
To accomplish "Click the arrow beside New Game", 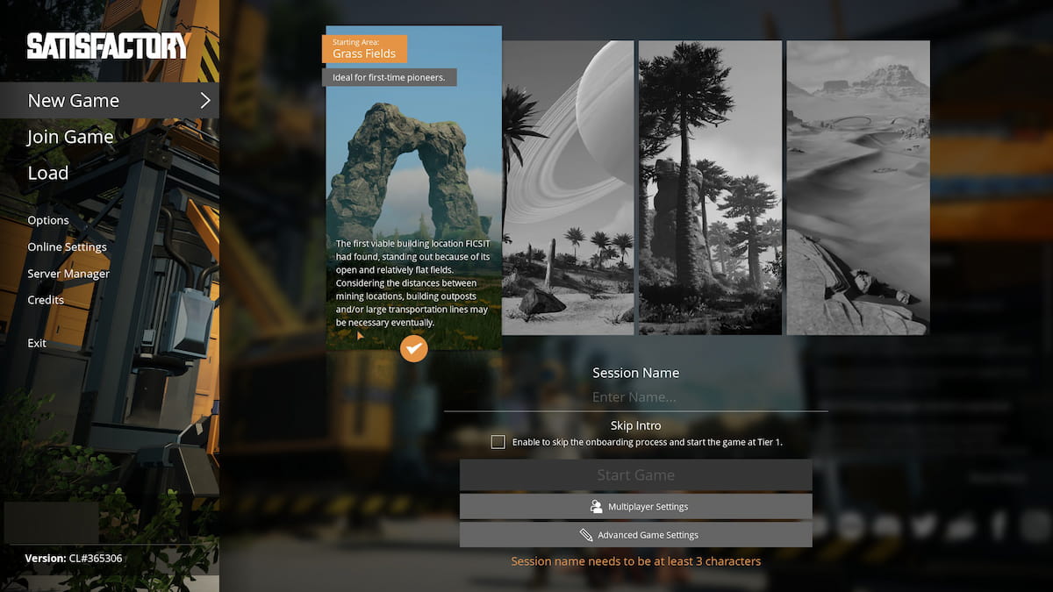I will coord(205,101).
